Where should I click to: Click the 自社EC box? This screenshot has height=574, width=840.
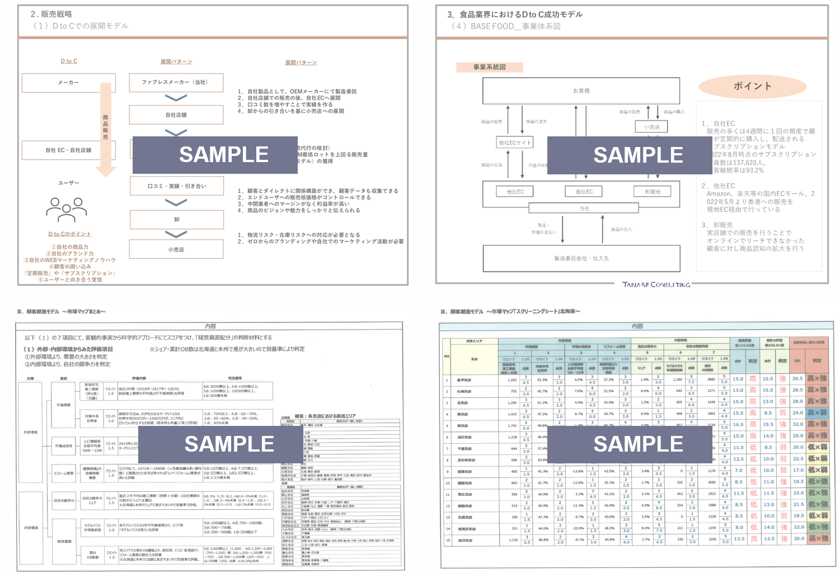584,192
